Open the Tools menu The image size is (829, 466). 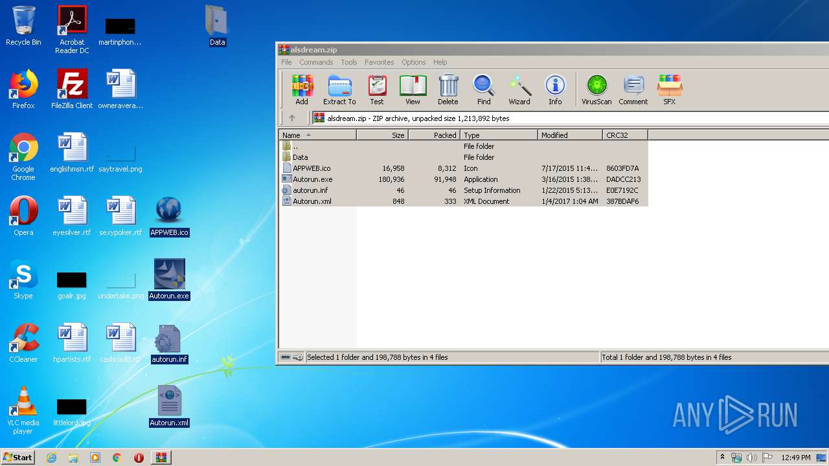point(349,62)
